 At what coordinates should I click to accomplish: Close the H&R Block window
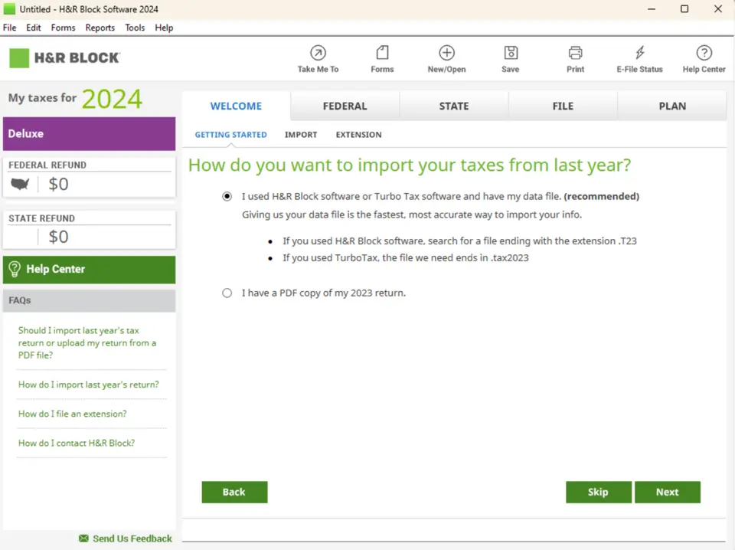717,9
